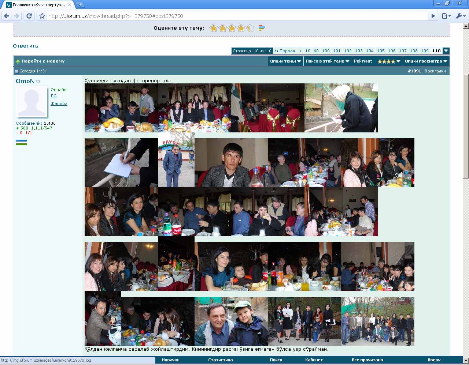Rate the topic with the third star

coord(232,28)
